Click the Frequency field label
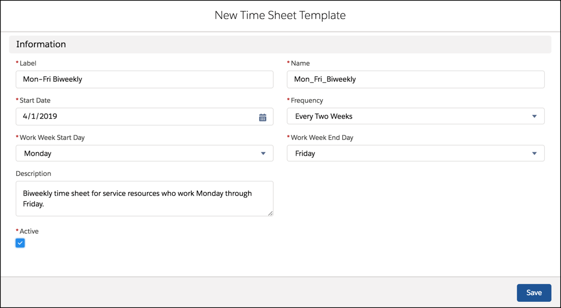Viewport: 561px width, 308px height. [x=307, y=100]
